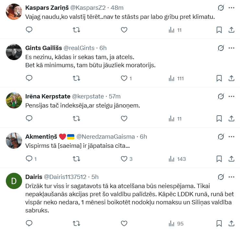
Task: Share Irēna Kerpstate's tweet
Action: point(232,119)
